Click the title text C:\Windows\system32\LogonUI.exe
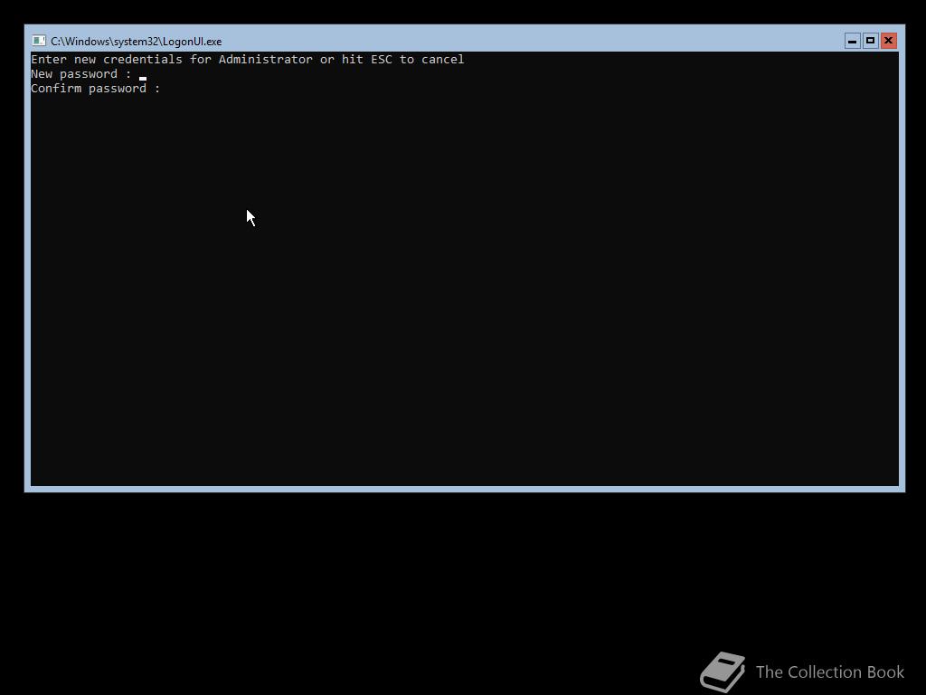Viewport: 926px width, 695px height. click(x=137, y=42)
